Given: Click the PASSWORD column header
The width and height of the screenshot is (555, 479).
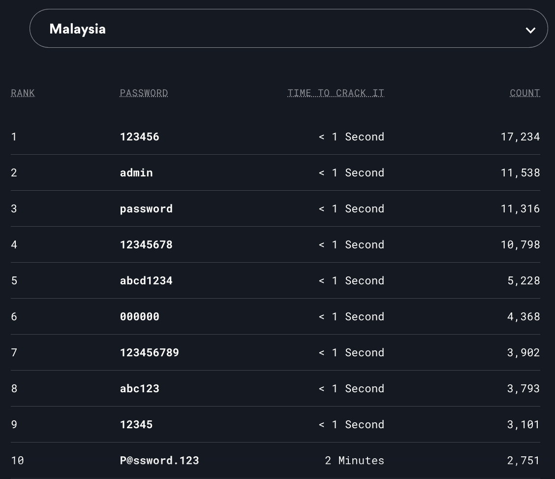Looking at the screenshot, I should [x=144, y=93].
